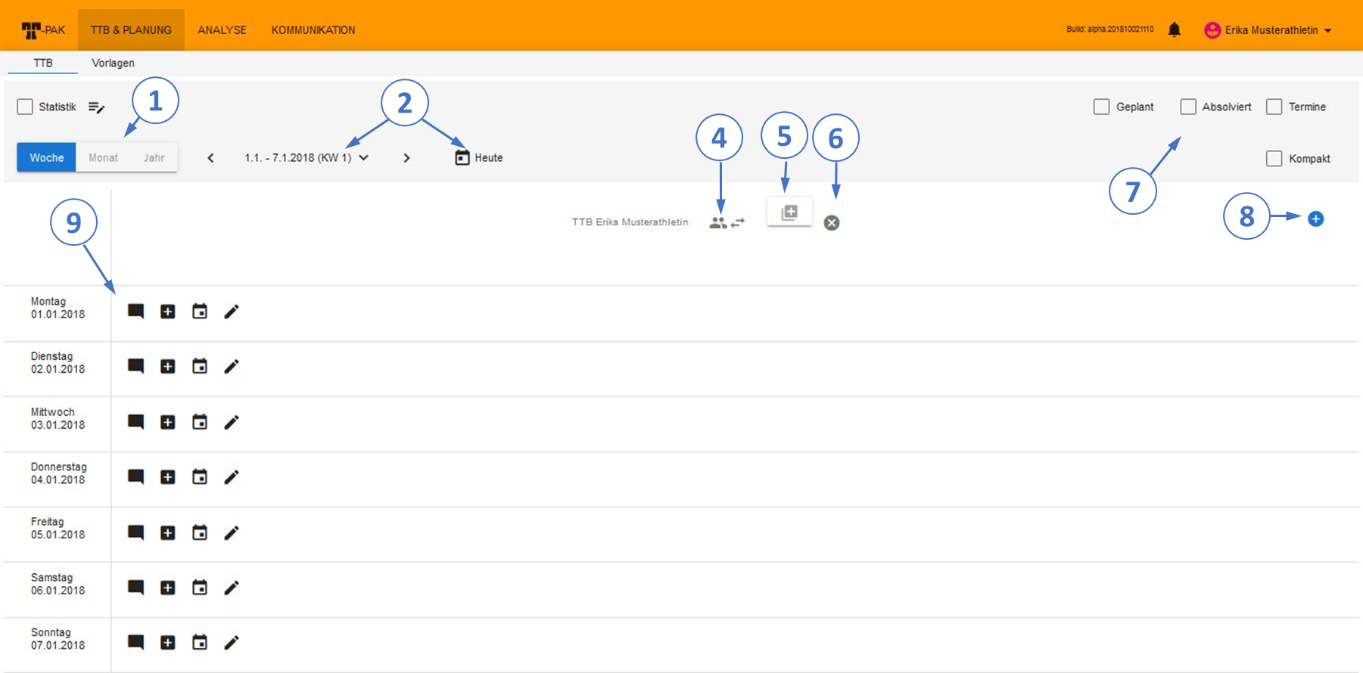Add a comment for Montag 01.01.2018
The width and height of the screenshot is (1363, 673).
136,312
